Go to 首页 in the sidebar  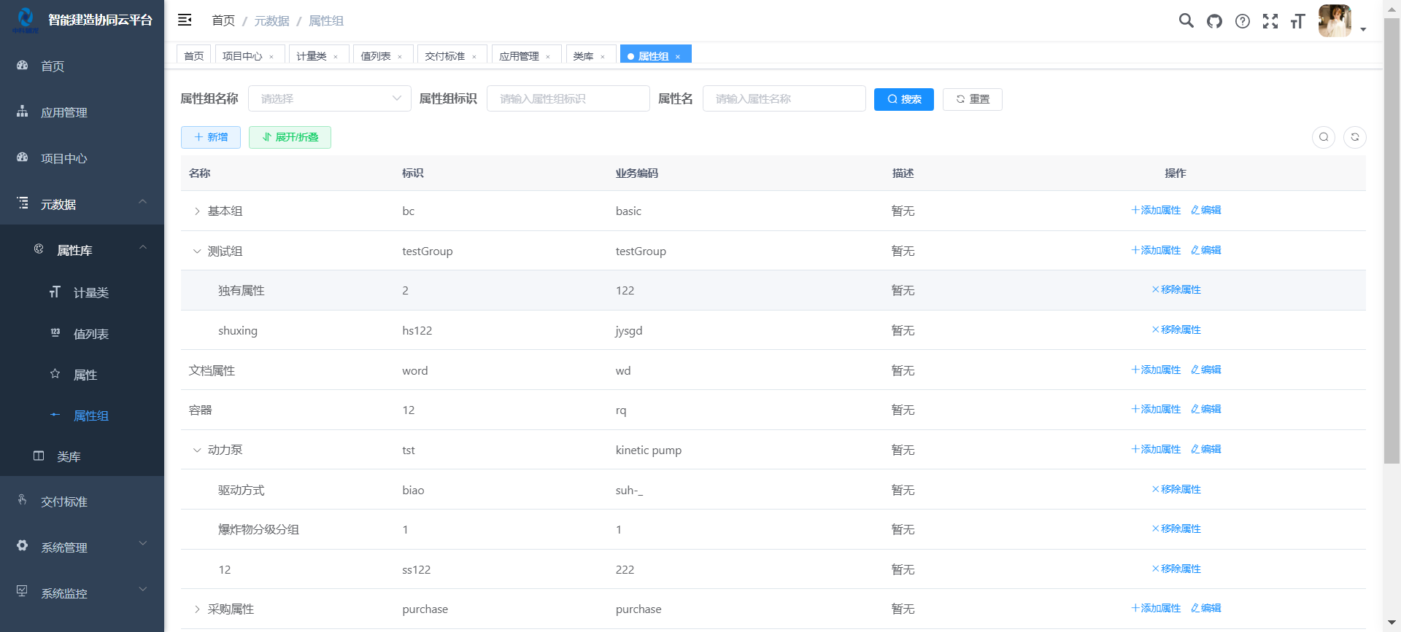click(82, 66)
